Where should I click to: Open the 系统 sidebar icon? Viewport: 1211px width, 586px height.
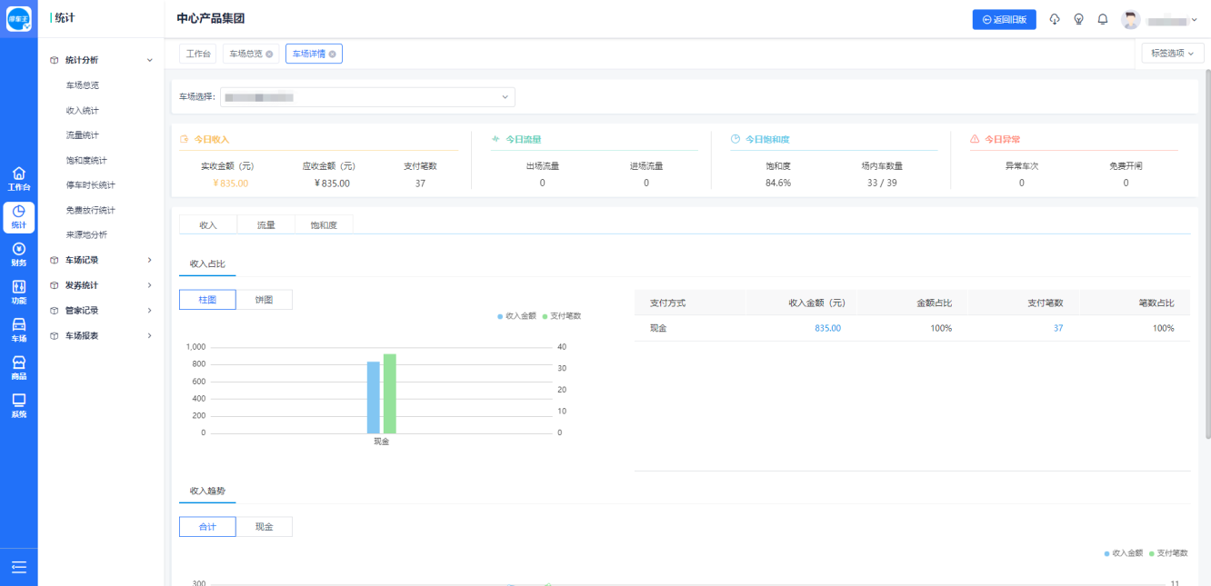tap(18, 405)
